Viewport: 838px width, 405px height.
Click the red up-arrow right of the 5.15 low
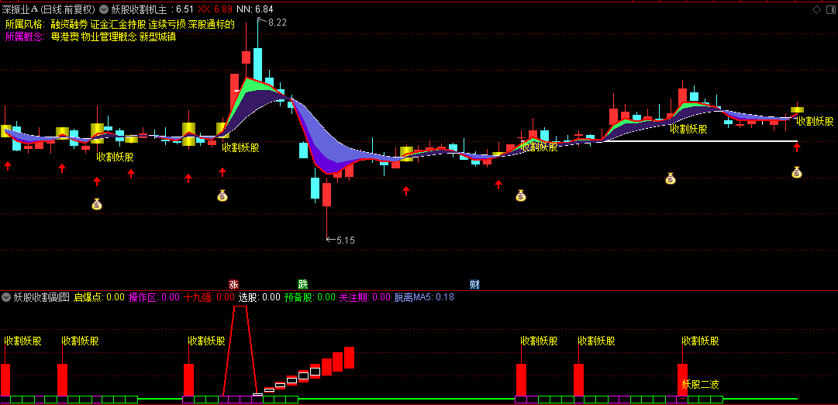click(x=406, y=190)
